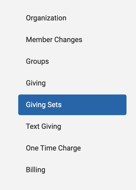View the Organization settings section
136x190 pixels.
tap(72, 18)
